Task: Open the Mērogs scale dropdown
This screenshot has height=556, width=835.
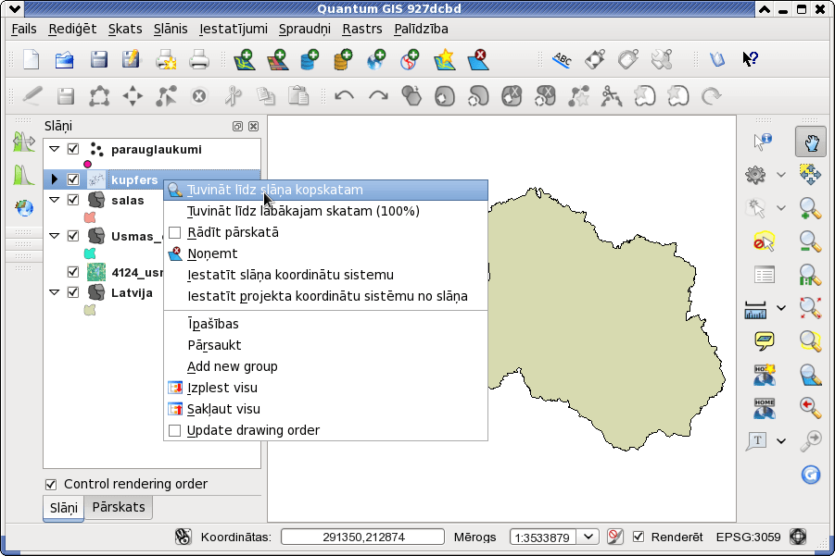Action: click(x=588, y=537)
